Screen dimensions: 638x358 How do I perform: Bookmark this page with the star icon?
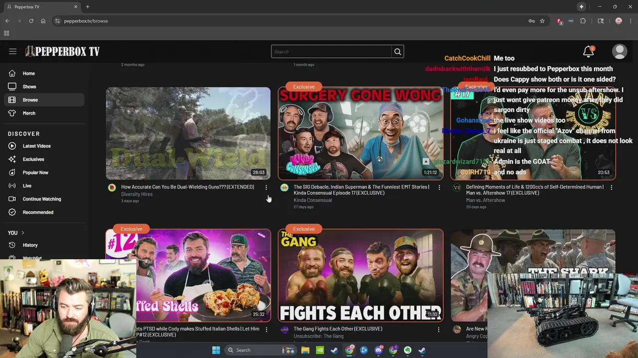(542, 21)
